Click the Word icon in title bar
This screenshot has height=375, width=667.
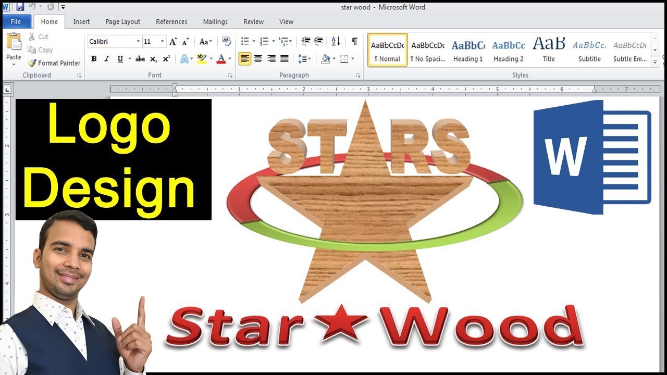coord(6,7)
